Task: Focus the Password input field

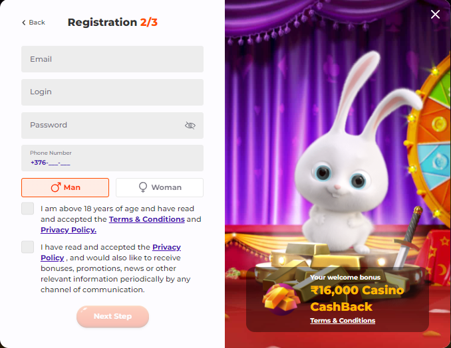Action: [112, 126]
